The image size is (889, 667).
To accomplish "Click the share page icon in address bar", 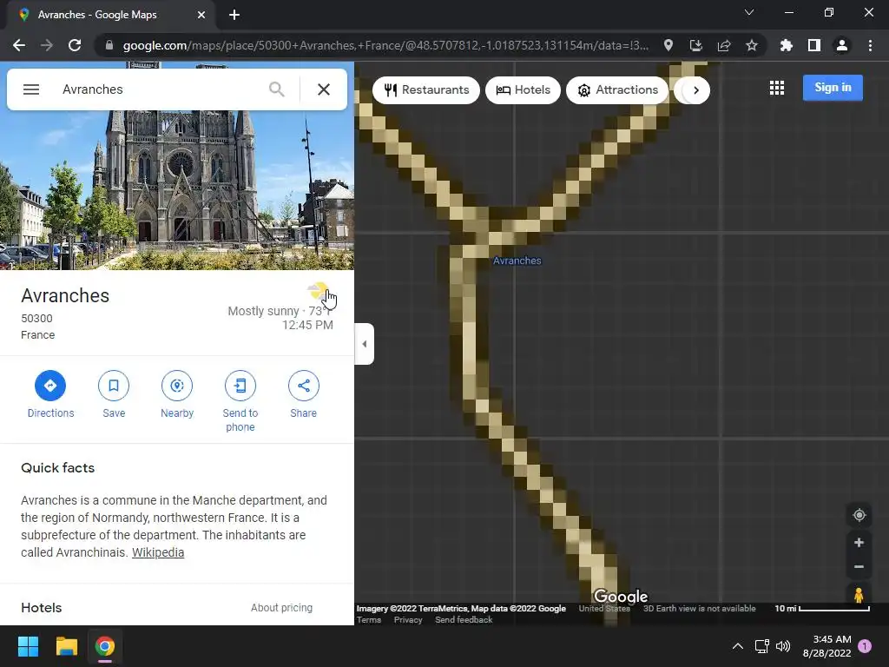I will [x=724, y=45].
